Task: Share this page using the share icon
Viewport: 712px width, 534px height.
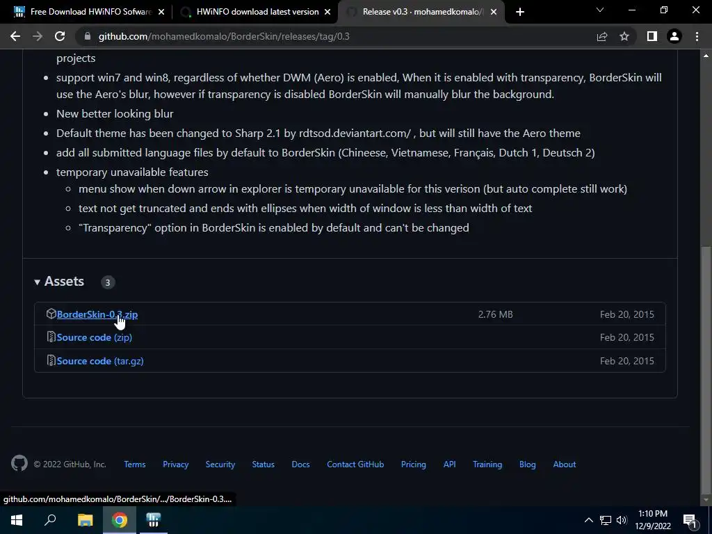Action: click(602, 36)
